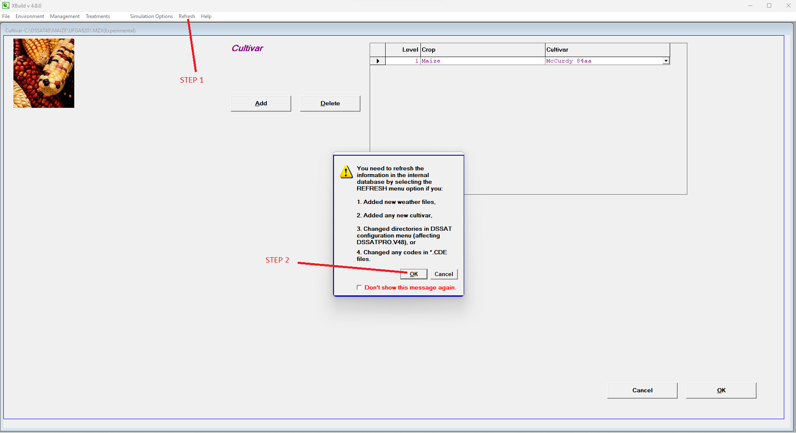Click the yellow warning icon in dialog
Viewport: 796px width, 433px height.
point(346,172)
